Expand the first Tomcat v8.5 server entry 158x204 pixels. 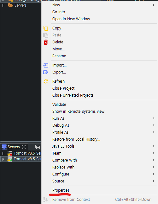click(3, 153)
